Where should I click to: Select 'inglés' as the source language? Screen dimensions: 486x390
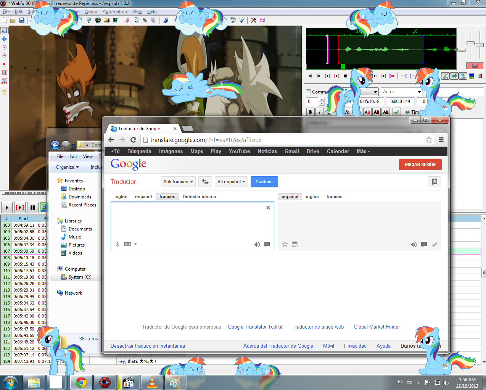[x=121, y=197]
